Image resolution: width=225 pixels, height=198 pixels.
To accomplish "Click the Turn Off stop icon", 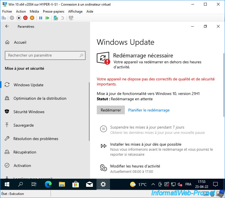I will pos(19,18).
